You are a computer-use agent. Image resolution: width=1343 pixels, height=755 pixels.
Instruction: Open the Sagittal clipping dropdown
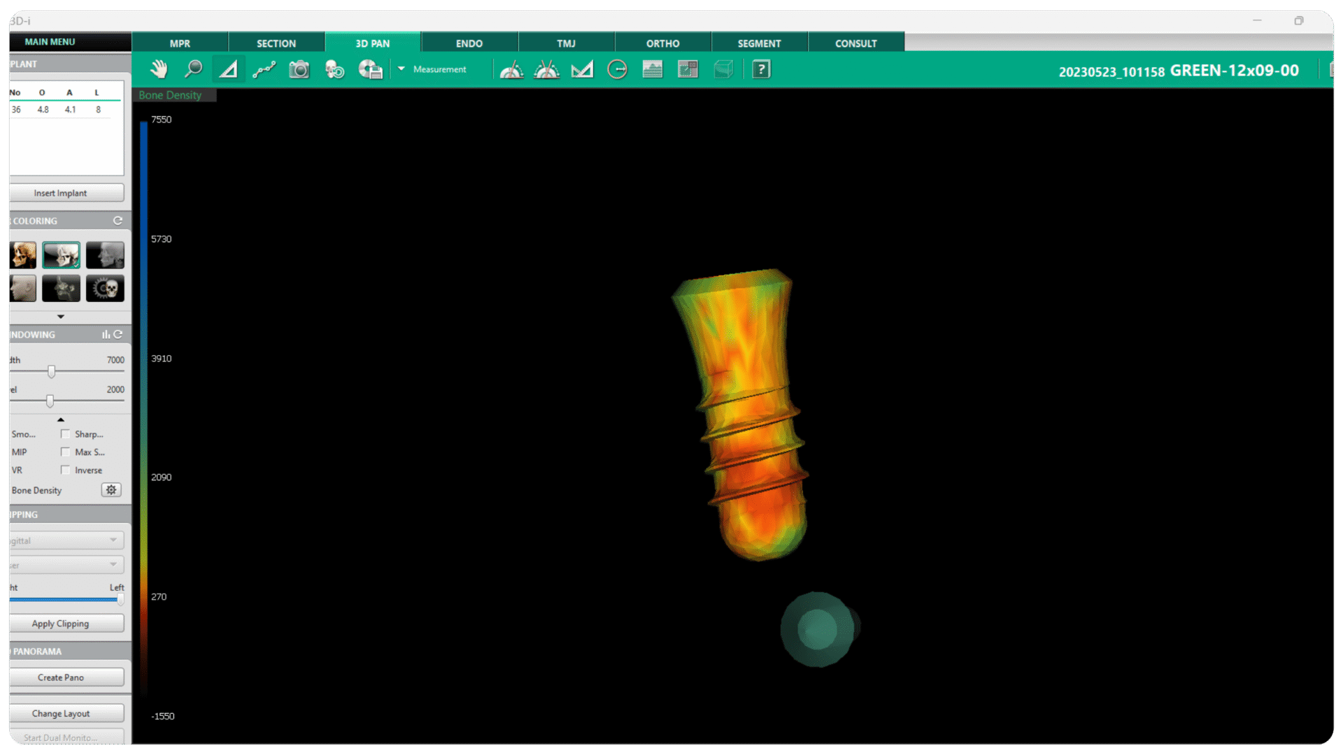(x=66, y=540)
